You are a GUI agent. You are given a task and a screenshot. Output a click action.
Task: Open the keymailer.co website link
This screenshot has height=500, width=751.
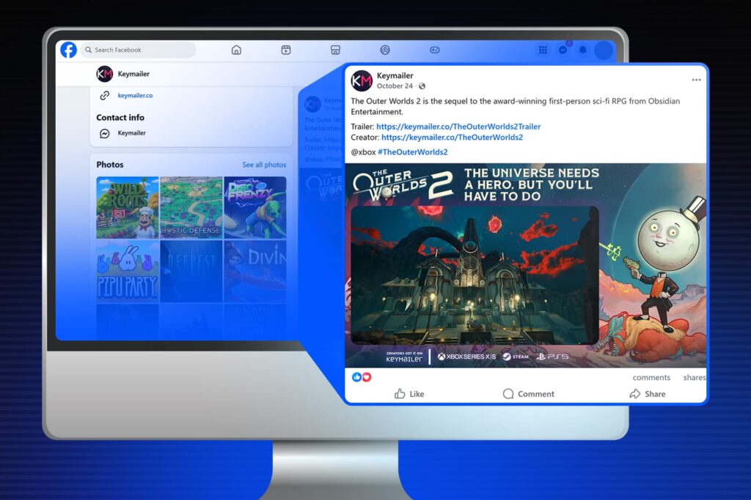pyautogui.click(x=135, y=96)
